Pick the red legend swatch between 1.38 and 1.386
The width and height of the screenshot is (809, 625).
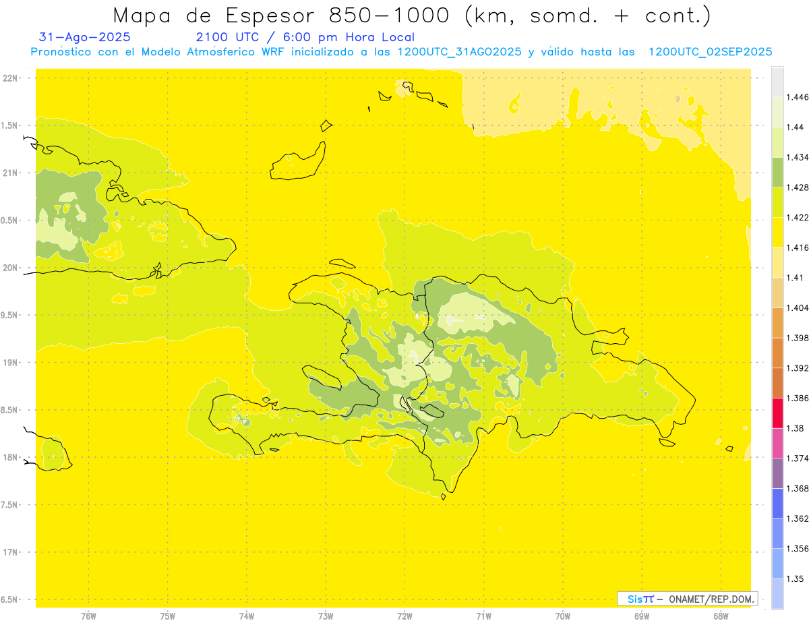(x=777, y=413)
